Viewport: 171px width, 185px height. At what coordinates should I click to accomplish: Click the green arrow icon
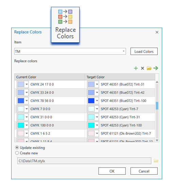pyautogui.click(x=156, y=68)
